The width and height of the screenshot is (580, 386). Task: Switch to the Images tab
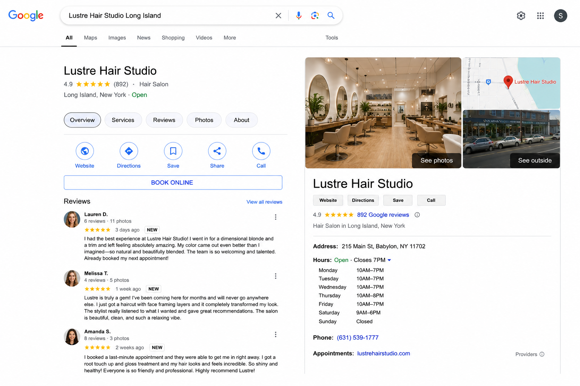click(x=117, y=38)
